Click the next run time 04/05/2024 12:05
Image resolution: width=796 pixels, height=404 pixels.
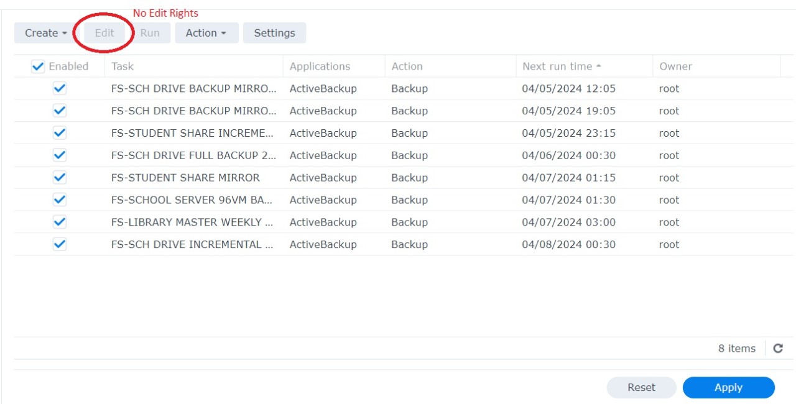(x=569, y=89)
